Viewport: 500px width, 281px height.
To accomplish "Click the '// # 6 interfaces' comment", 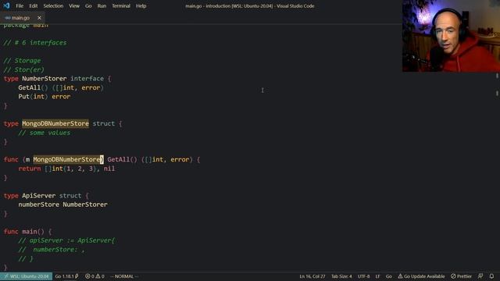I will point(35,42).
